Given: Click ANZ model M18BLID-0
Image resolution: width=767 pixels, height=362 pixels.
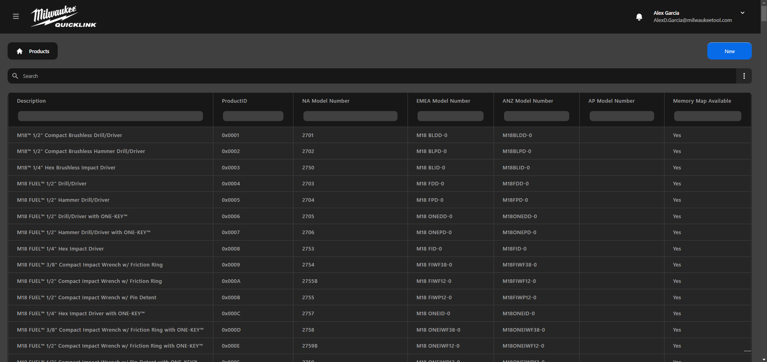Looking at the screenshot, I should coord(516,167).
